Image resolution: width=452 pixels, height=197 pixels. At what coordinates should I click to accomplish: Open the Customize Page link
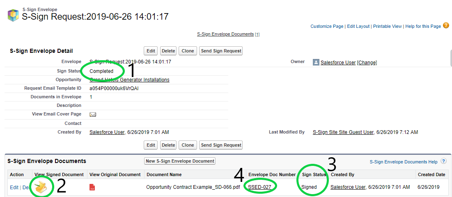327,26
